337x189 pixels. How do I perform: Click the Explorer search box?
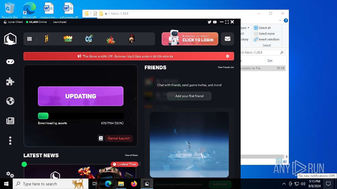pos(263,52)
